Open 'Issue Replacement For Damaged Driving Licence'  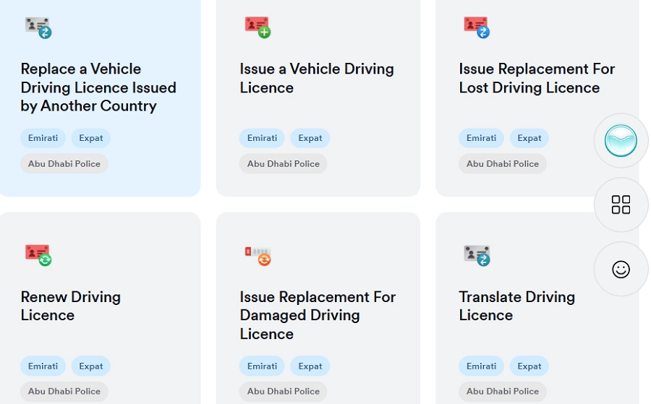[x=318, y=315]
